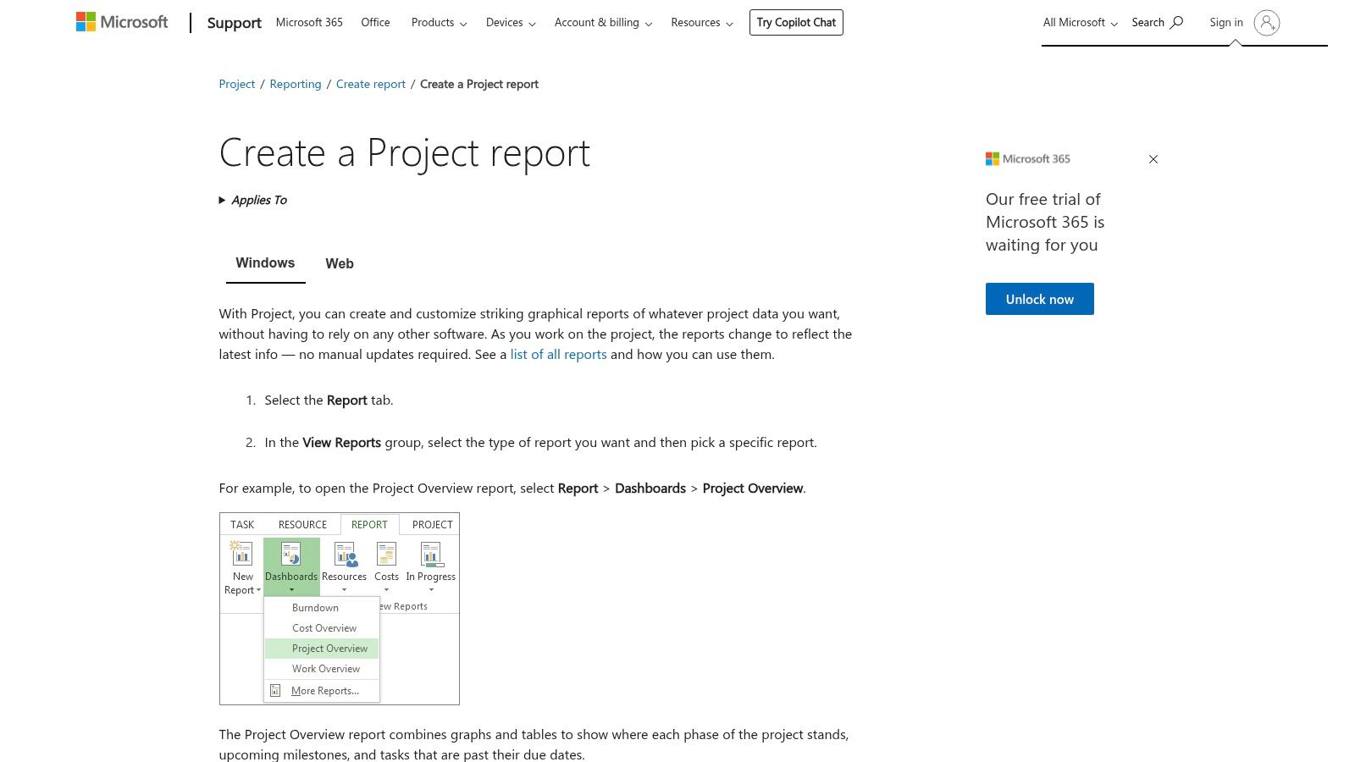The image size is (1355, 762).
Task: Open the list of all reports link
Action: [558, 355]
